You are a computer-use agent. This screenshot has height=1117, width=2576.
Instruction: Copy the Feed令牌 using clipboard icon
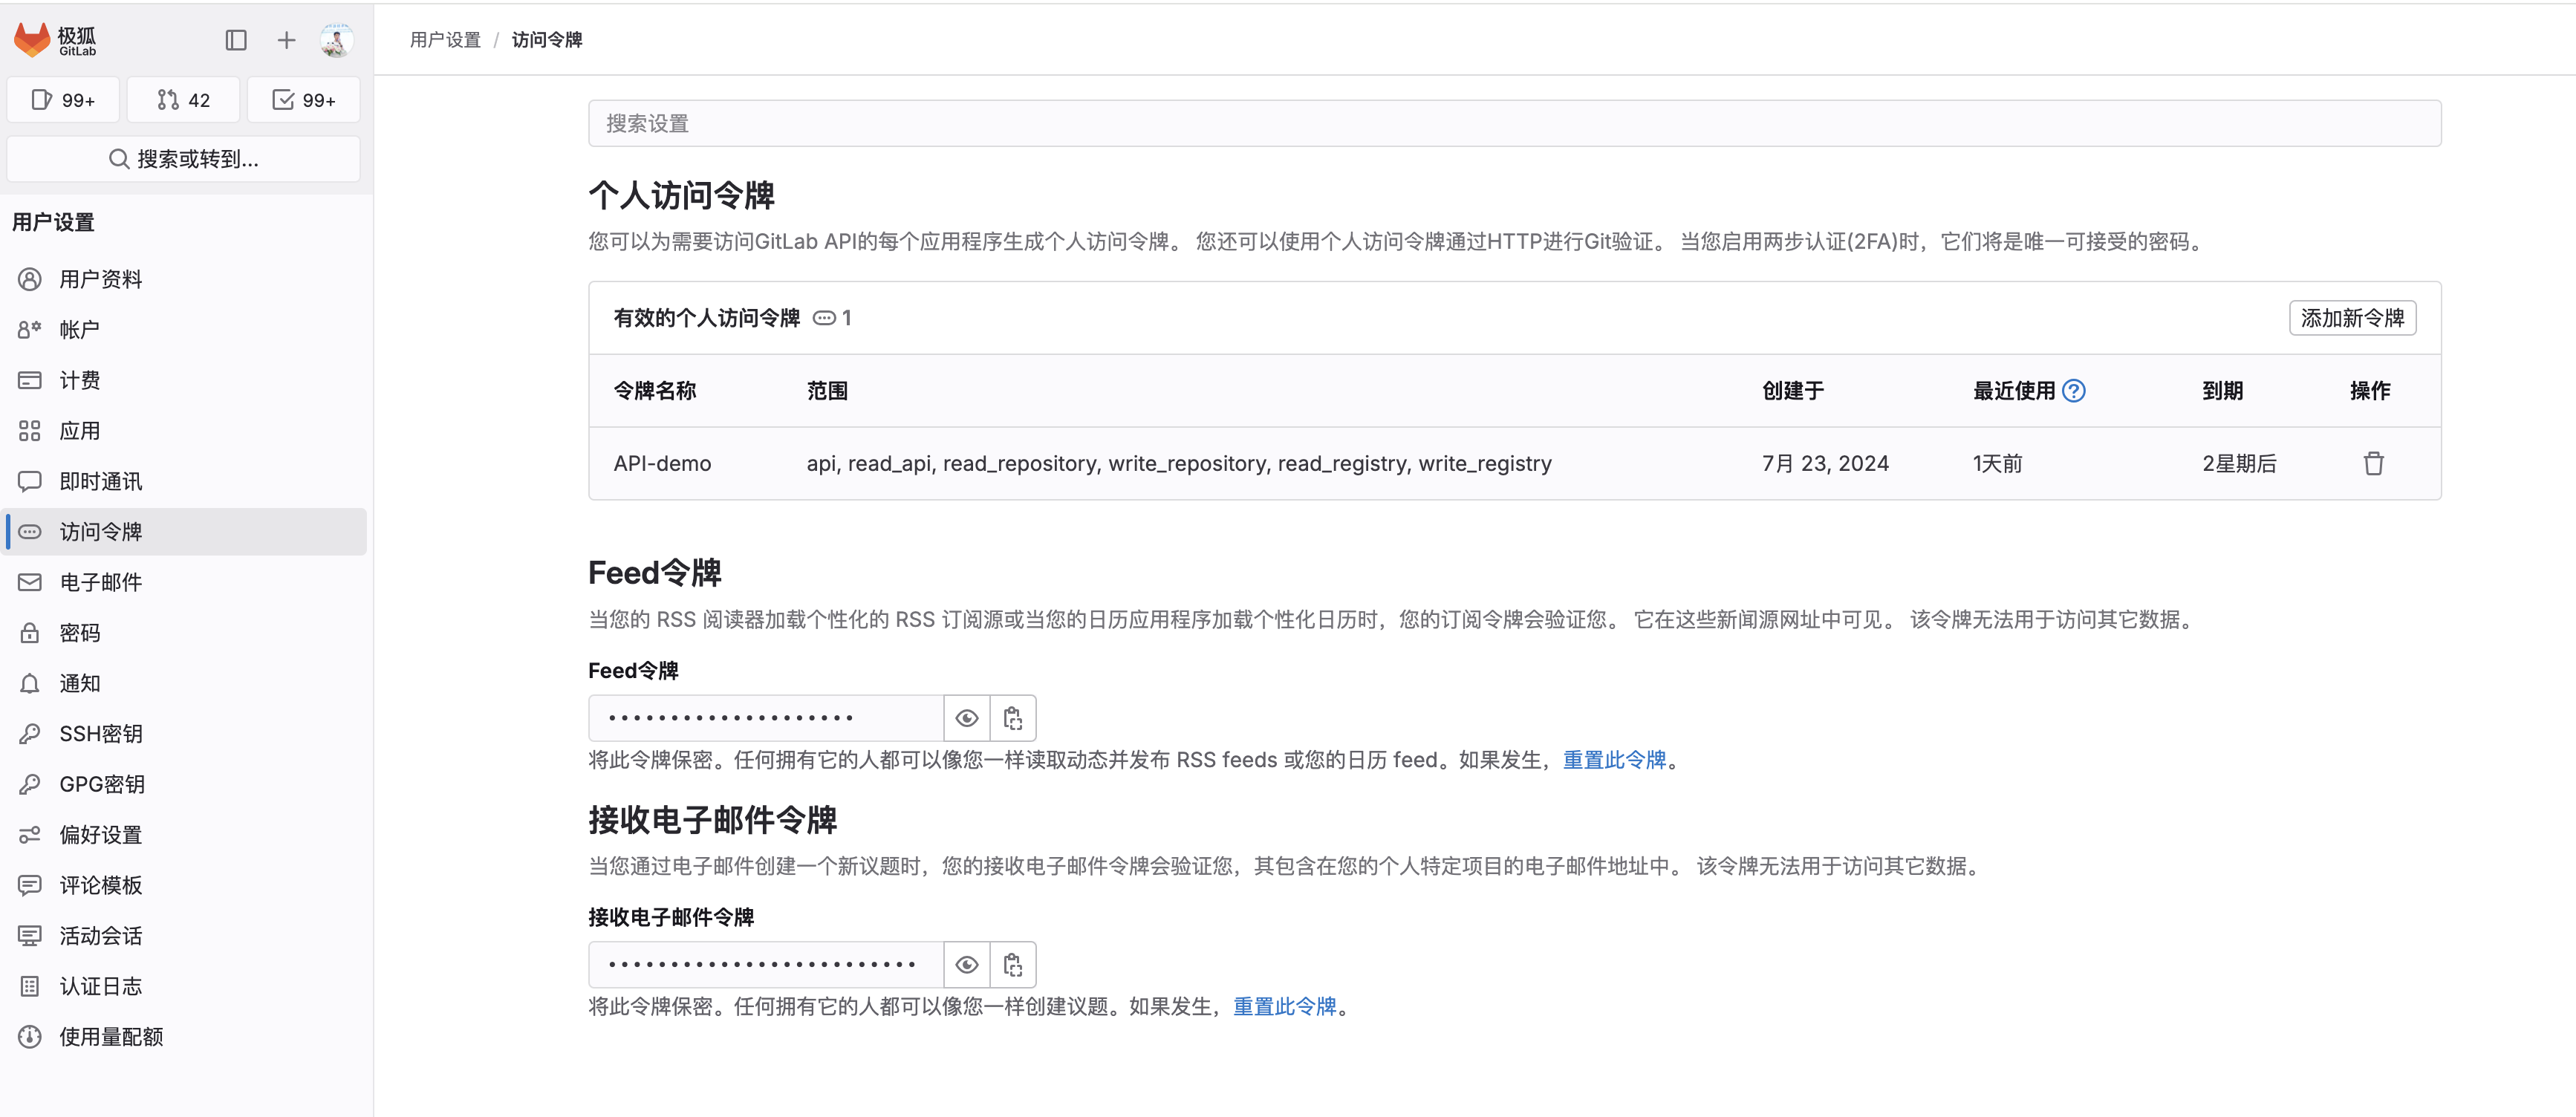(x=1013, y=717)
